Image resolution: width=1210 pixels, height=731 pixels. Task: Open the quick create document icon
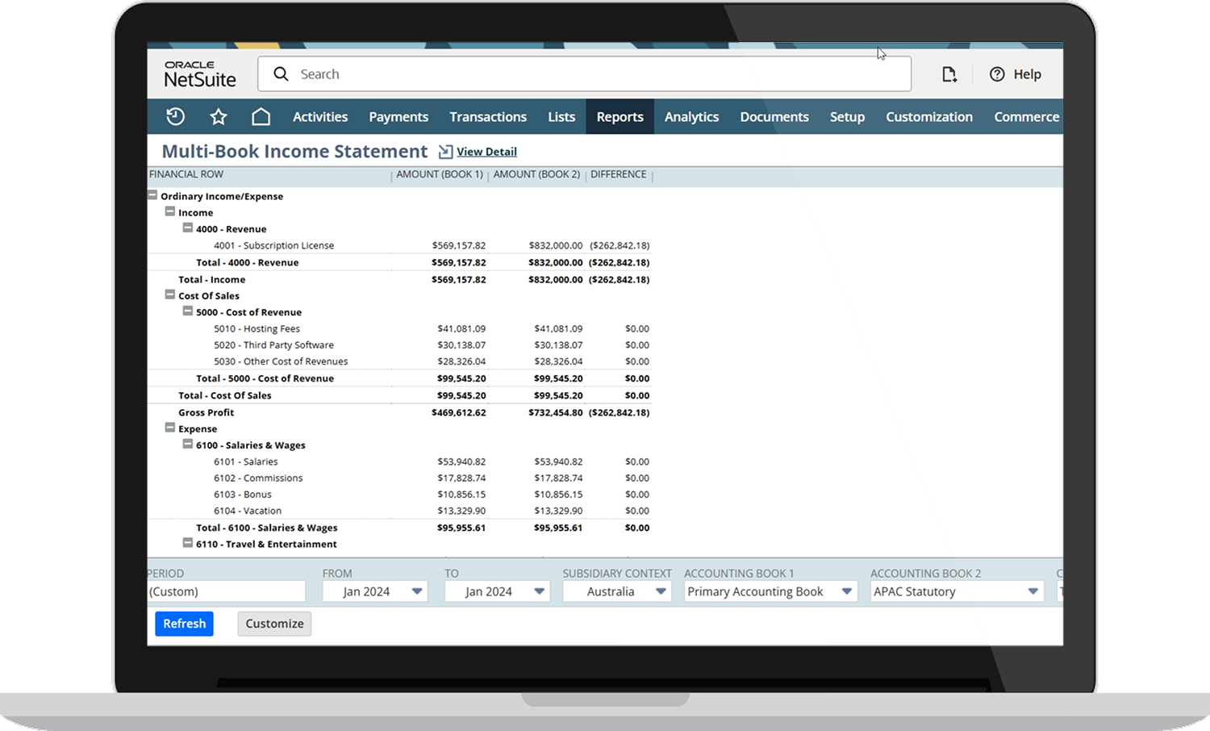pos(949,73)
